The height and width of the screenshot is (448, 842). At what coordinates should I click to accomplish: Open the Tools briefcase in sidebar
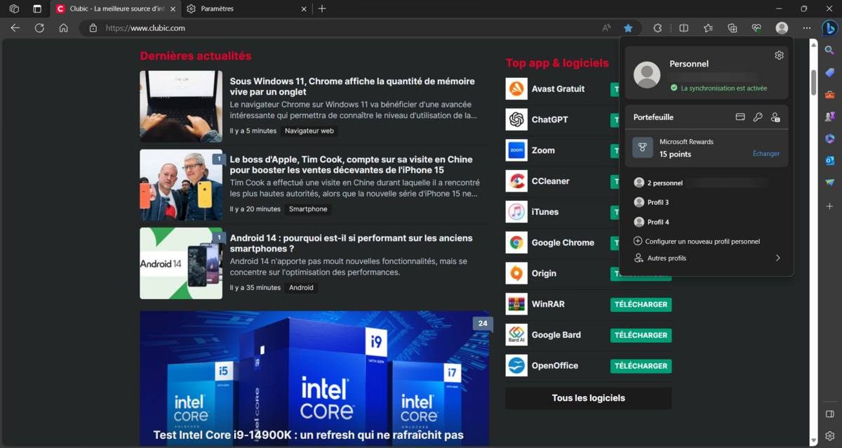tap(829, 95)
